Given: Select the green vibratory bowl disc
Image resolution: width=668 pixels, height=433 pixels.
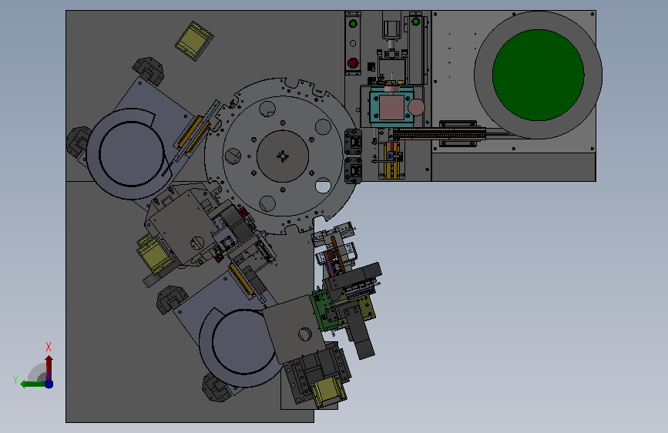Looking at the screenshot, I should click(538, 75).
